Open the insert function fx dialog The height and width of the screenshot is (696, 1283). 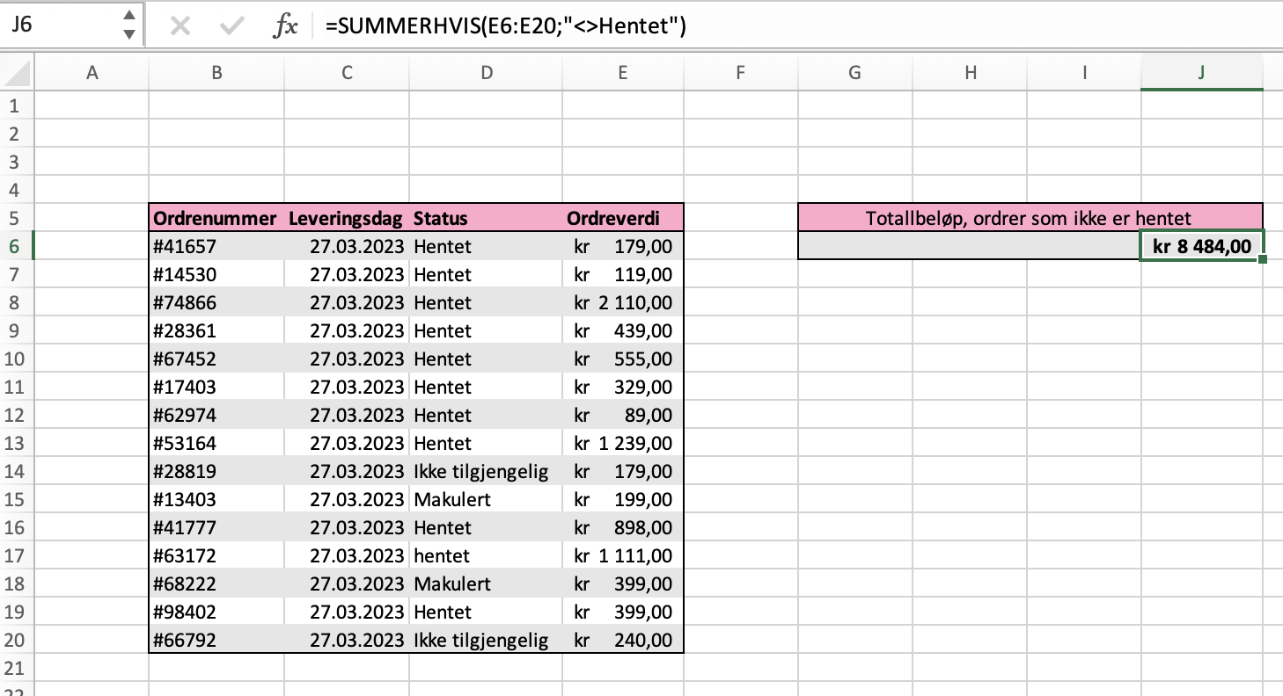[x=285, y=26]
